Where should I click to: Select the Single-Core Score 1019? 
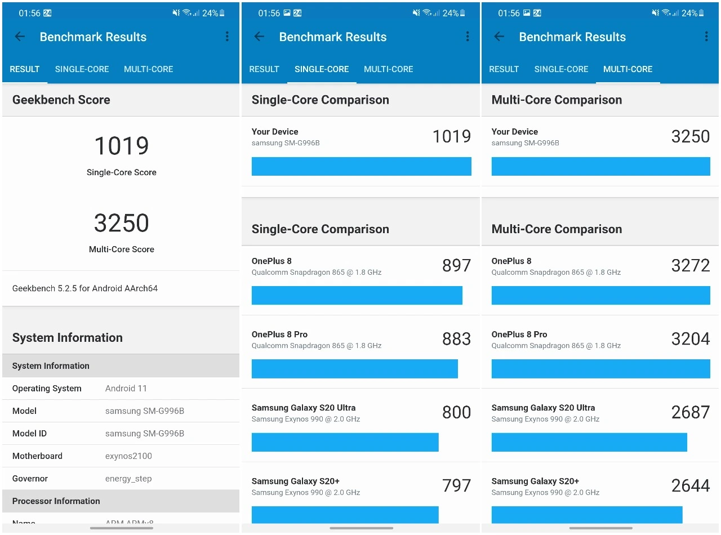point(121,145)
